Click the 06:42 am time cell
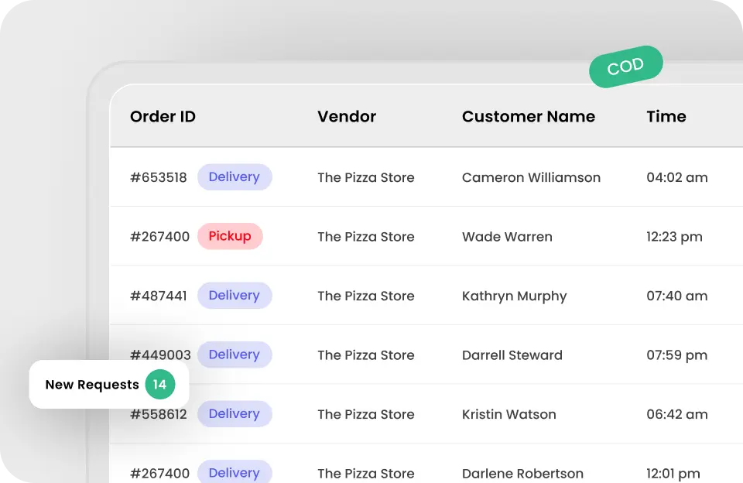 tap(677, 414)
